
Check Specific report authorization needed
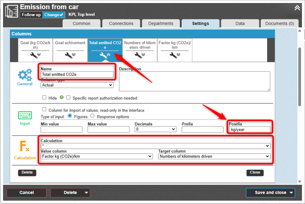(x=69, y=98)
